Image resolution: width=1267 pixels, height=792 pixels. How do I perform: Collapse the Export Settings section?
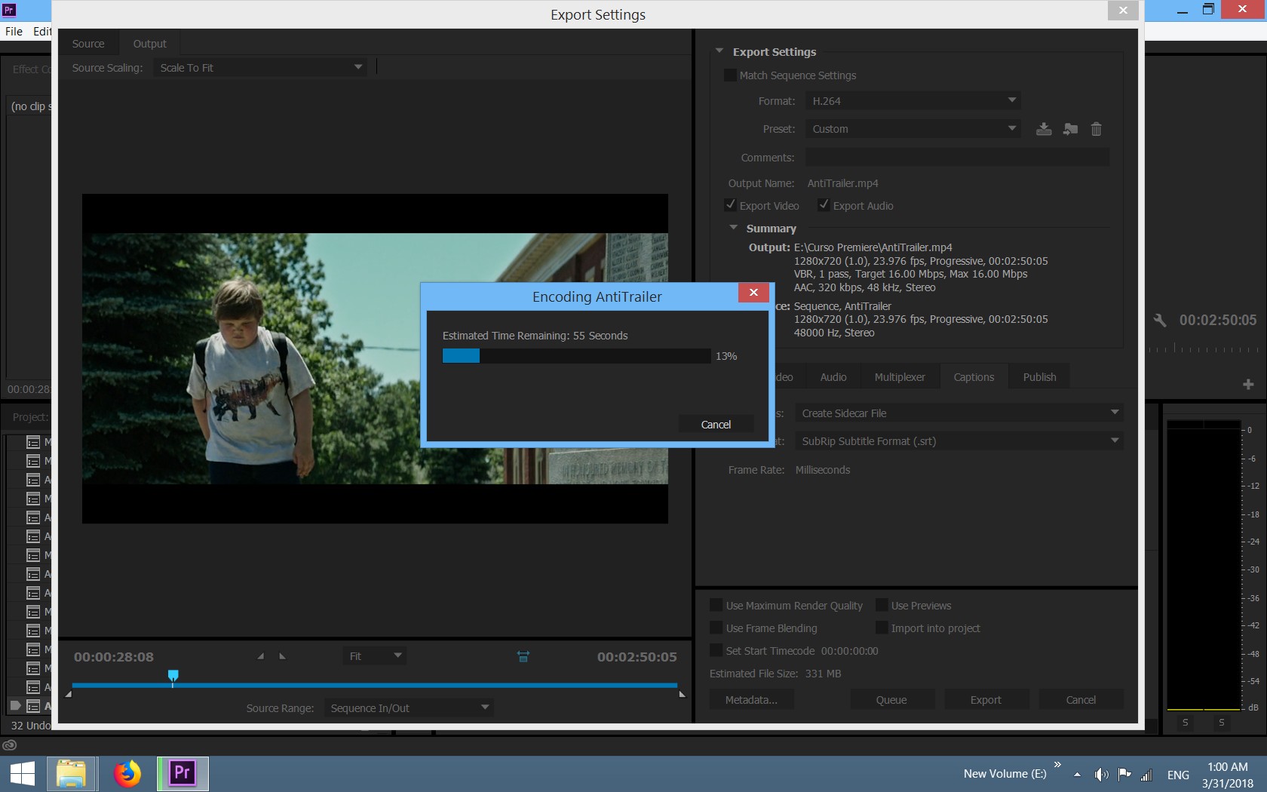[x=719, y=51]
